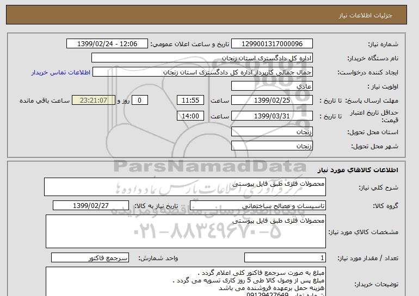
Task: Select the goods group field تاسیسات و مصالح ساختمانی
Action: click(258, 206)
